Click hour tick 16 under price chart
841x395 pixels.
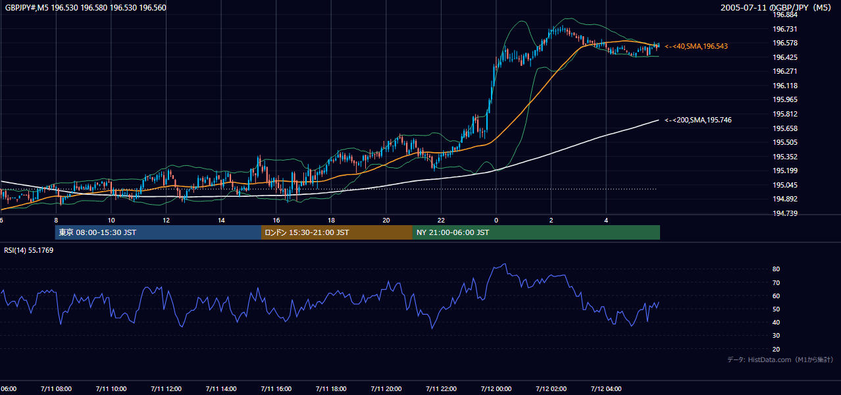tap(276, 220)
